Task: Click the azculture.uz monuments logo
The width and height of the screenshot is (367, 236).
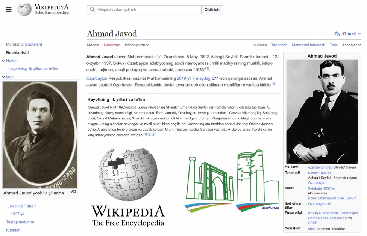Action: [232, 182]
